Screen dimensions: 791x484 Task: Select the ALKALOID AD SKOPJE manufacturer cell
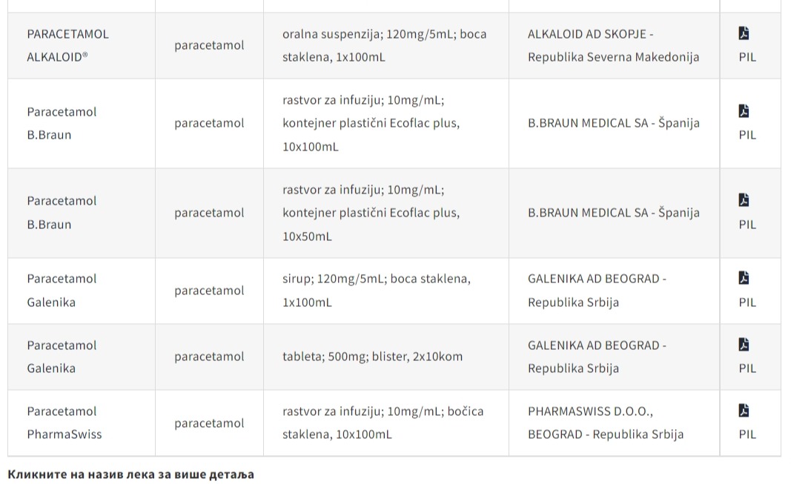[x=614, y=45]
